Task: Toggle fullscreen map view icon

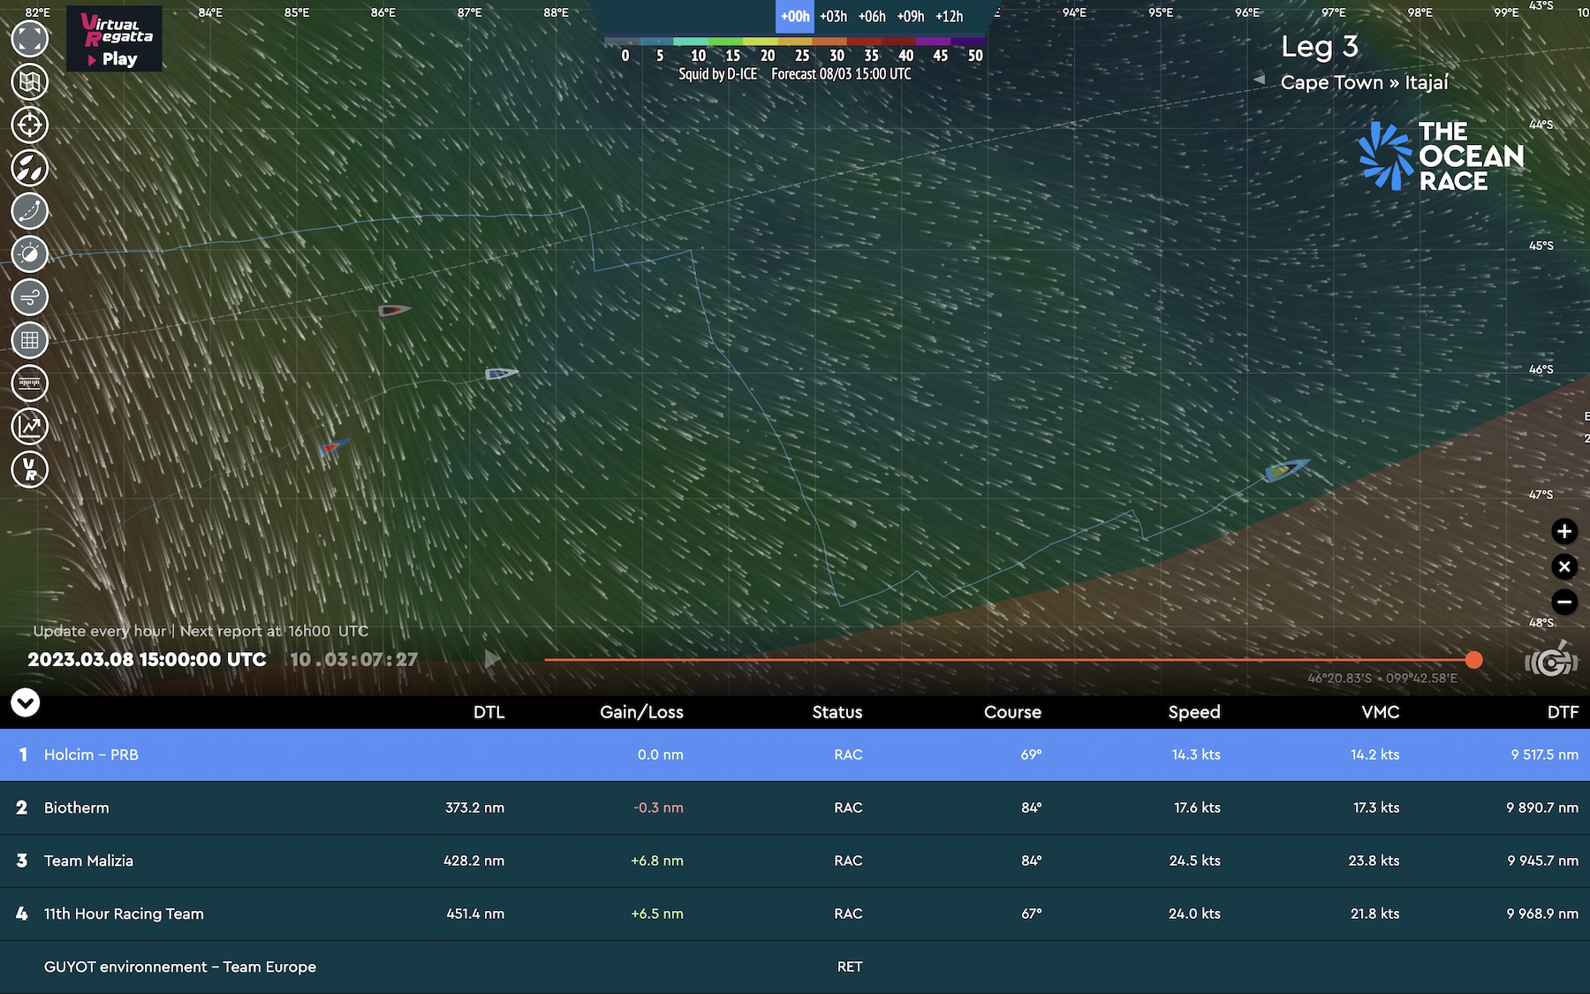Action: (29, 39)
